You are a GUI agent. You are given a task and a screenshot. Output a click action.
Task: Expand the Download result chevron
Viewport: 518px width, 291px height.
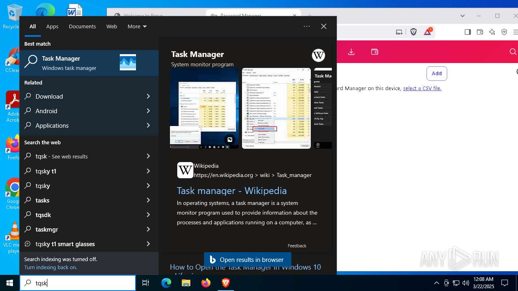(x=148, y=96)
